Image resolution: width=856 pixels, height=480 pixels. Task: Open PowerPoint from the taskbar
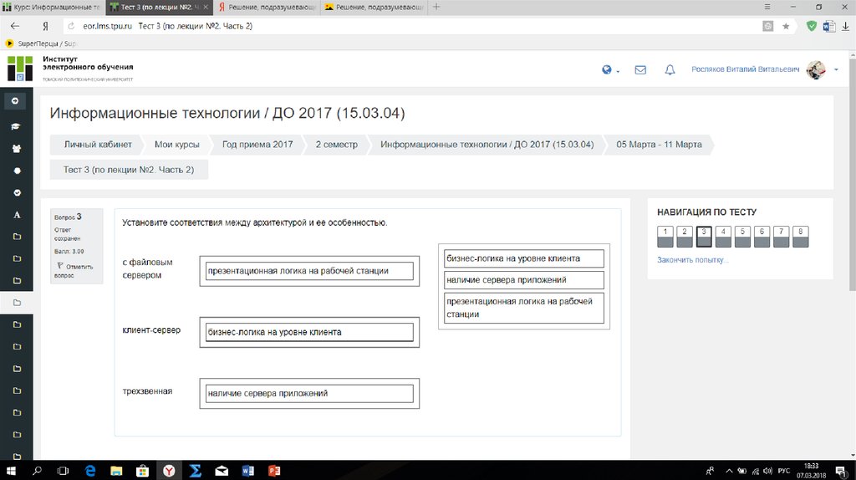click(274, 470)
